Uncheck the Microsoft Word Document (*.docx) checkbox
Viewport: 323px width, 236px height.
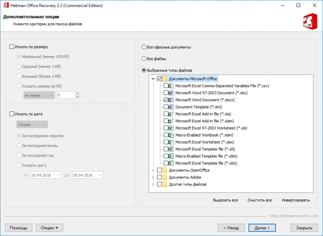point(166,100)
